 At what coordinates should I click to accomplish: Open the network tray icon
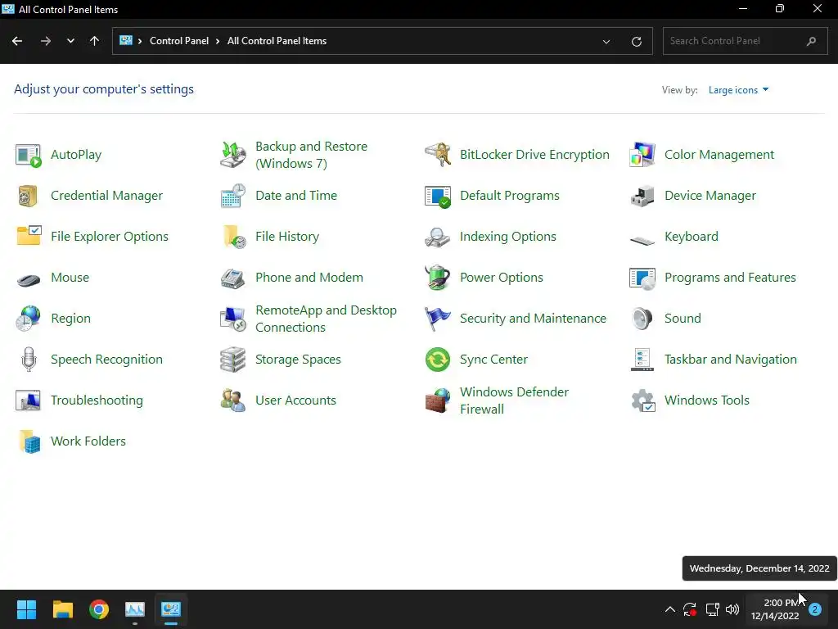click(712, 609)
